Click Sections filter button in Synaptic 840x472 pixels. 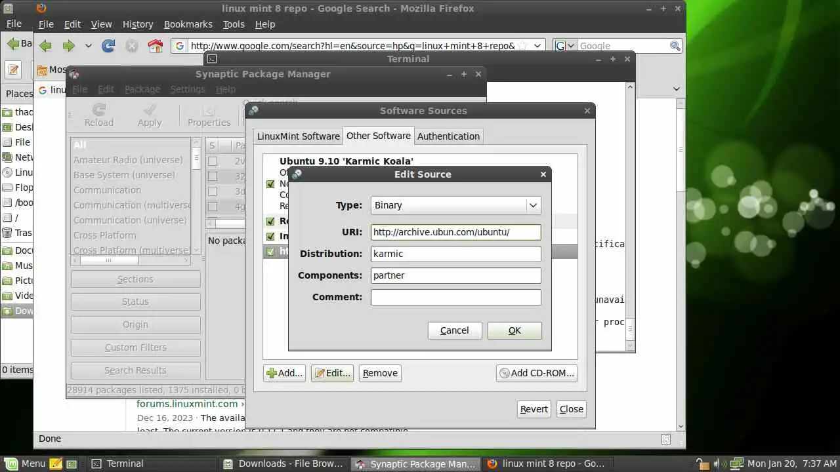tap(135, 279)
